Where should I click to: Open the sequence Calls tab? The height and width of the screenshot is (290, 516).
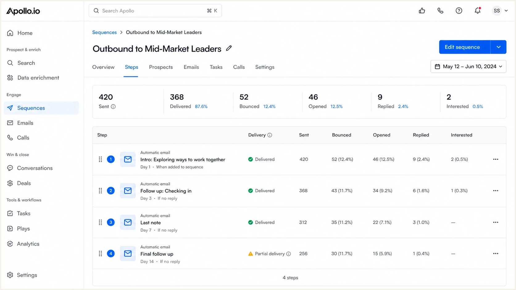click(x=239, y=67)
